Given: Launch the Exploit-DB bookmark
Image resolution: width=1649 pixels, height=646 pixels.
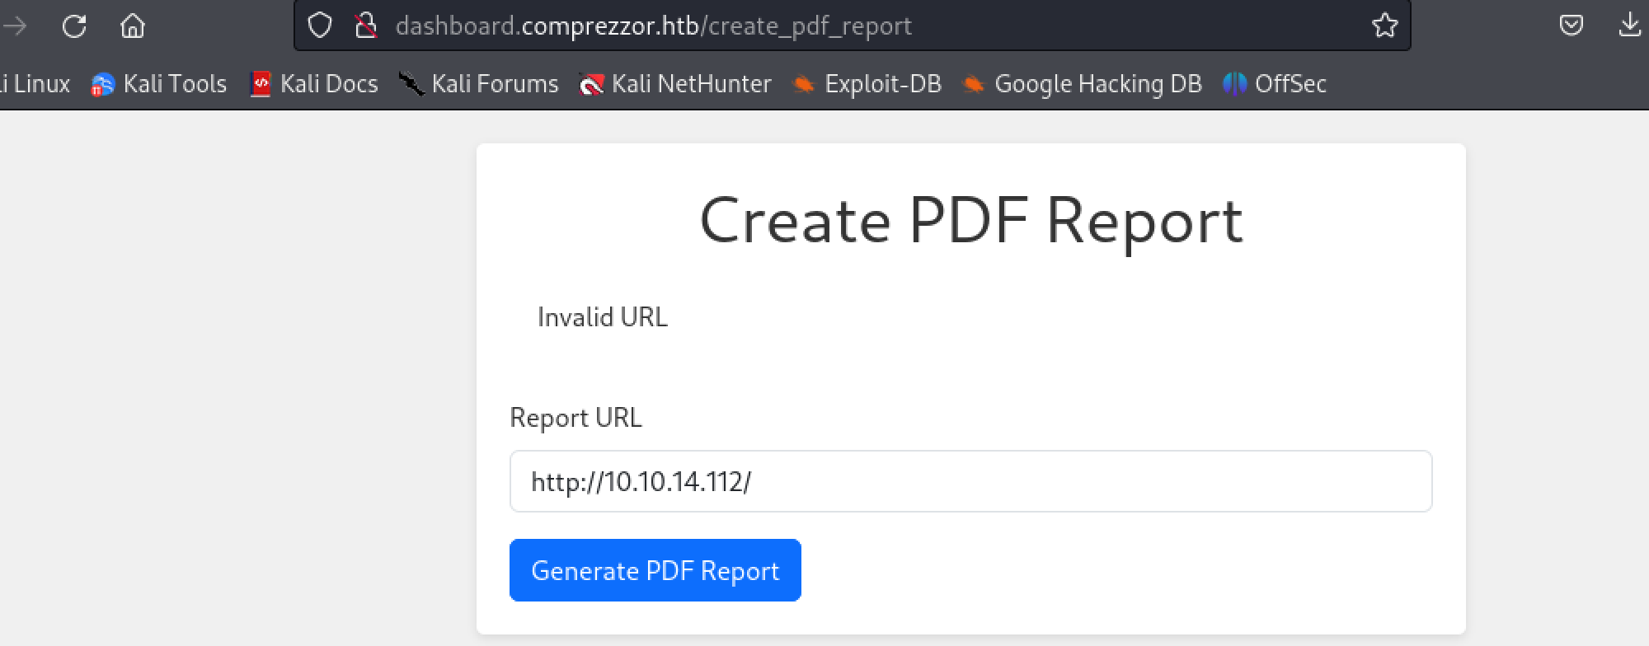Looking at the screenshot, I should pyautogui.click(x=867, y=84).
